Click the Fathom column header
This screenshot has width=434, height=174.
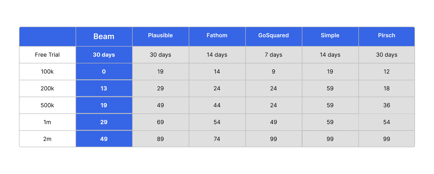[217, 35]
